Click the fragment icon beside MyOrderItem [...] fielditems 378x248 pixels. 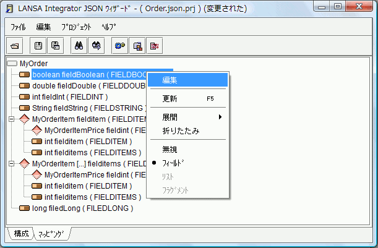click(x=24, y=164)
